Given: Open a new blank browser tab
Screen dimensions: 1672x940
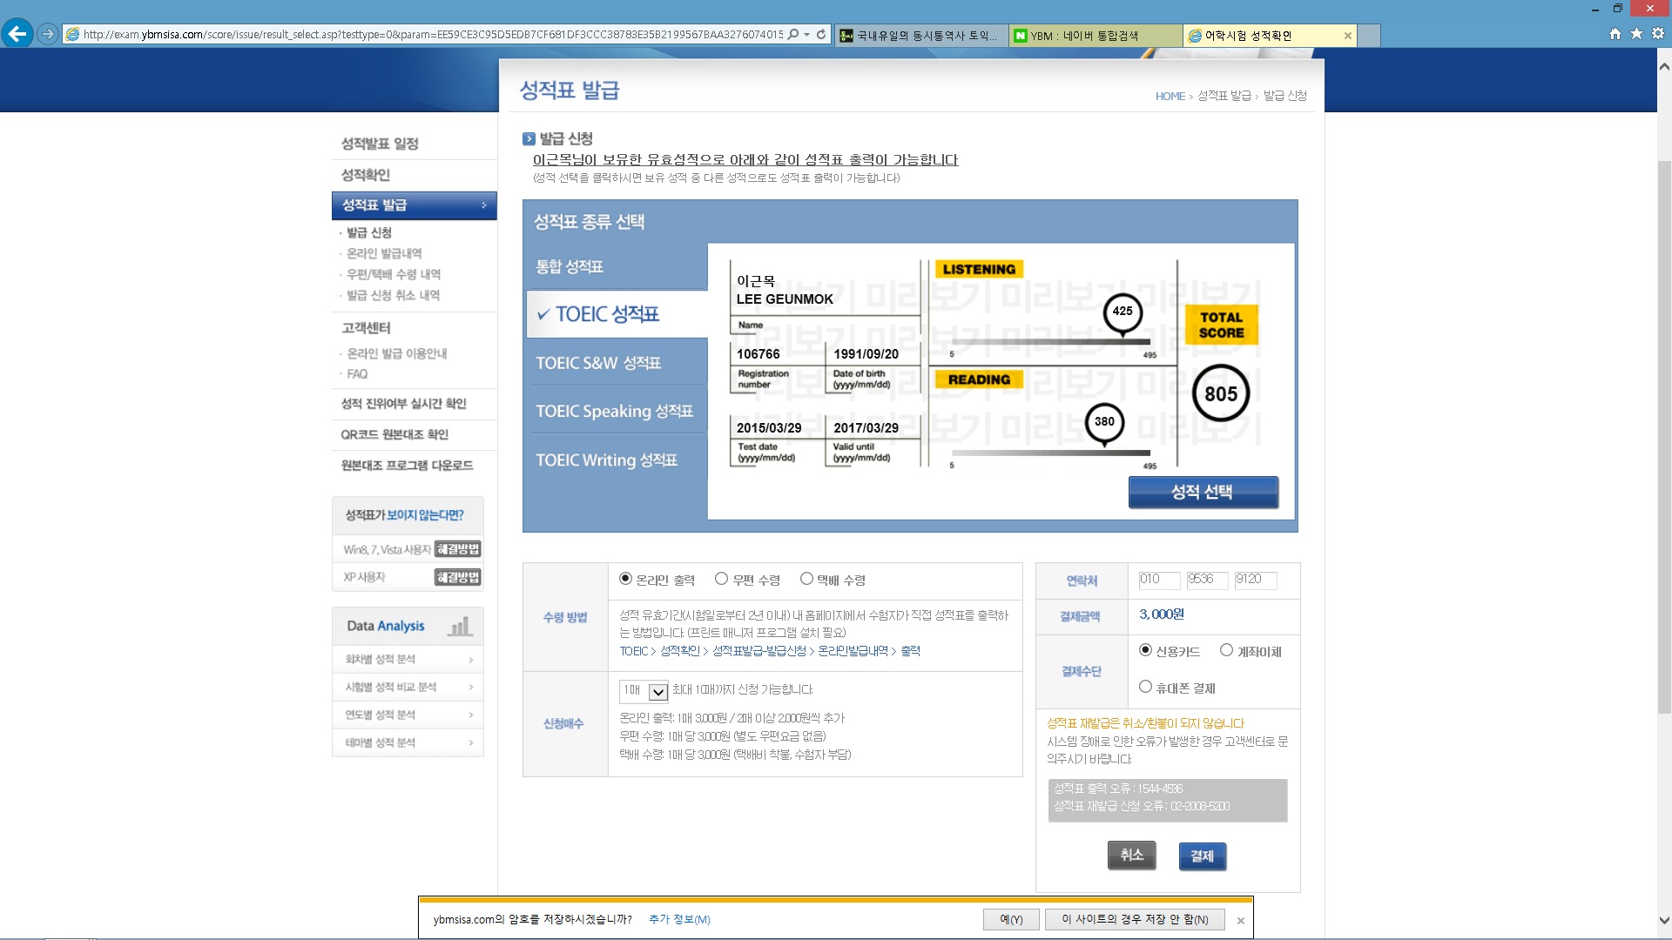Looking at the screenshot, I should coord(1370,36).
